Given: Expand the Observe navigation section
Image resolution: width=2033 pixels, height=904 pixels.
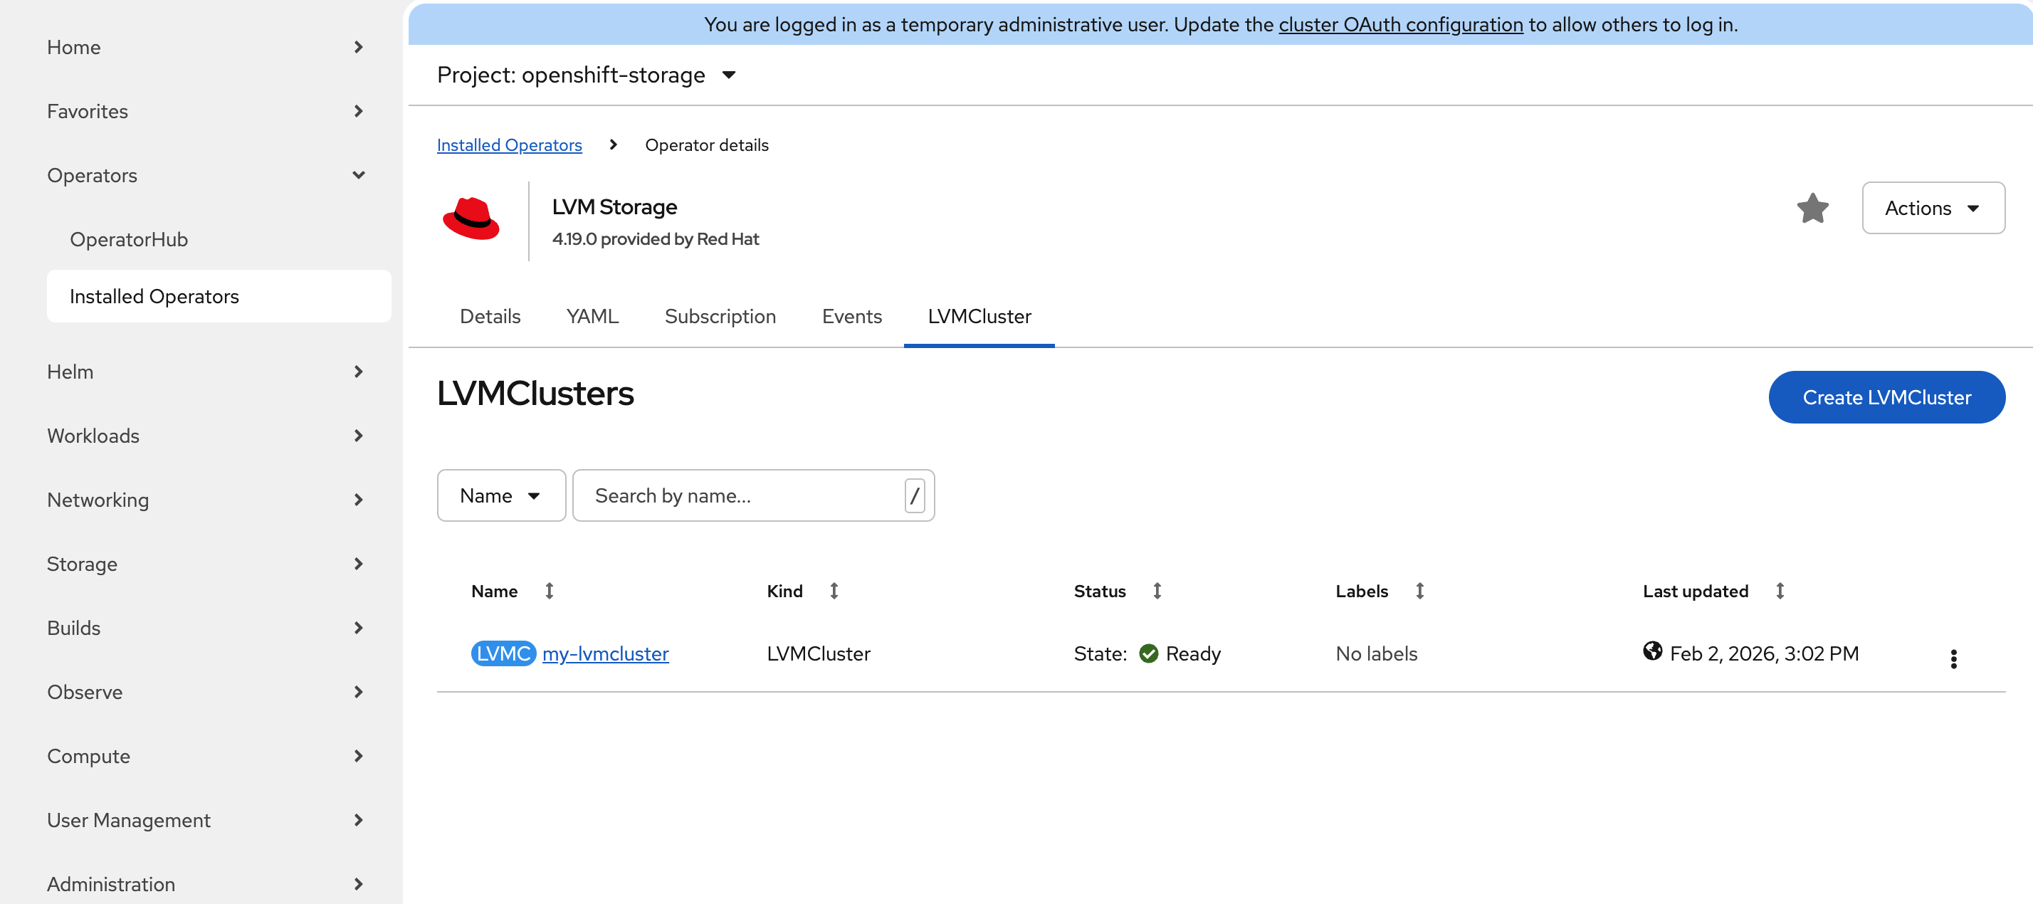Looking at the screenshot, I should tap(206, 692).
